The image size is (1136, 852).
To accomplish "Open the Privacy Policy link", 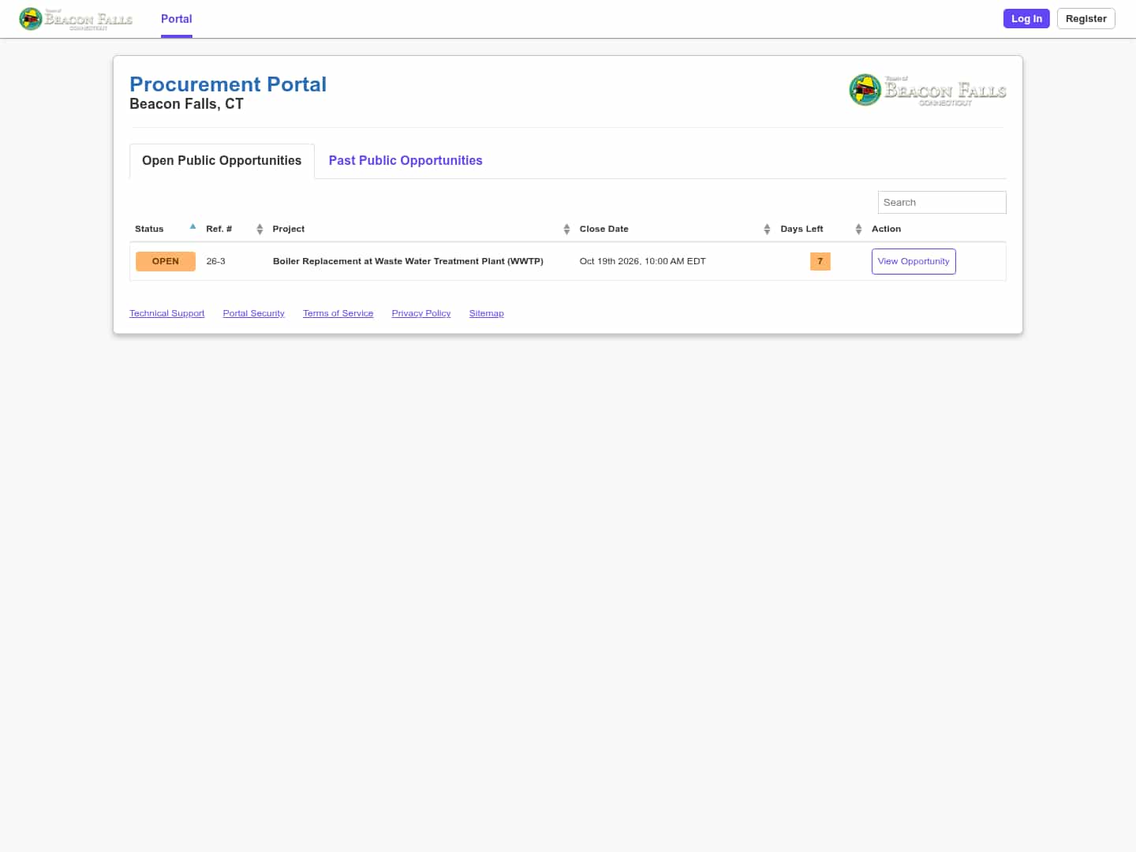I will [x=421, y=313].
